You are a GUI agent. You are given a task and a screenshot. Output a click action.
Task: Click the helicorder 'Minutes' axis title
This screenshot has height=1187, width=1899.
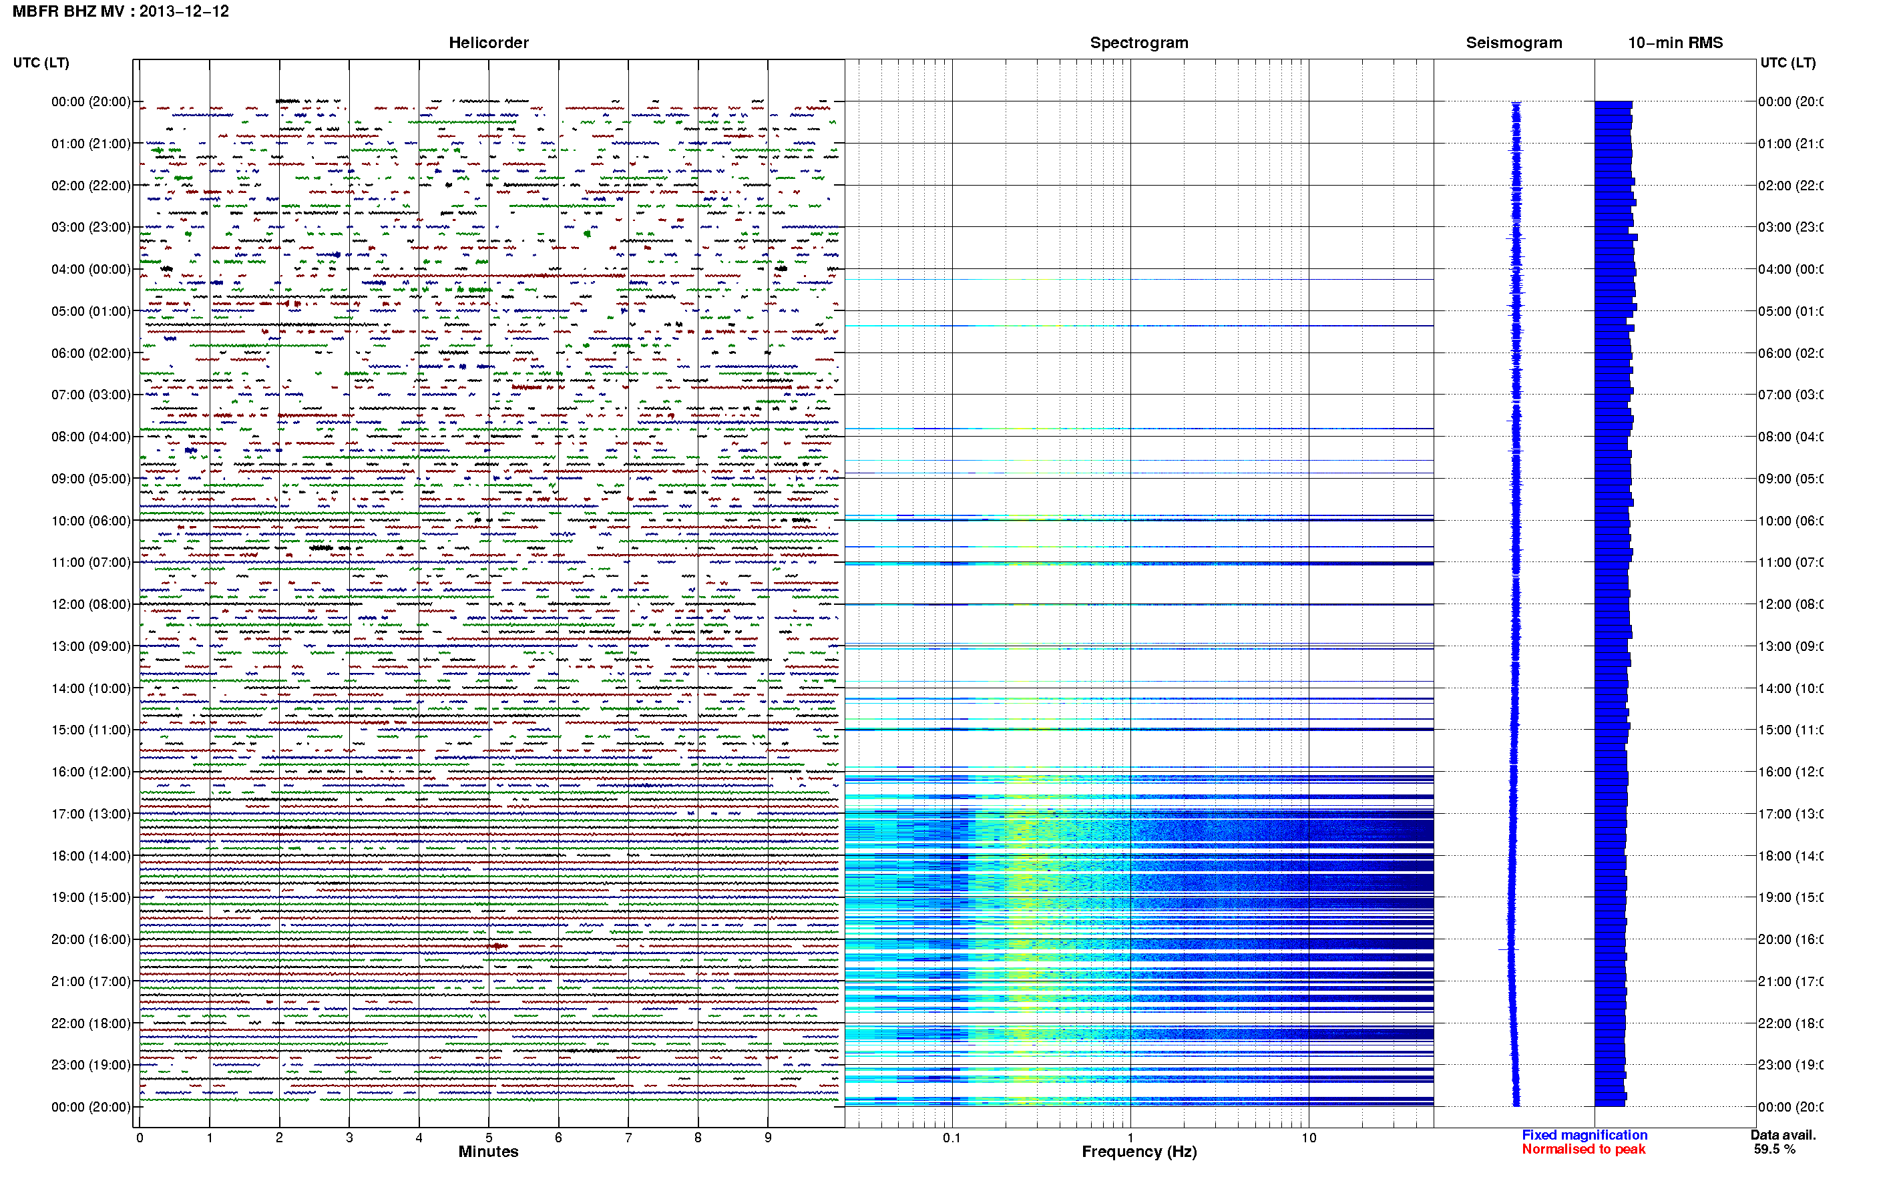[488, 1152]
